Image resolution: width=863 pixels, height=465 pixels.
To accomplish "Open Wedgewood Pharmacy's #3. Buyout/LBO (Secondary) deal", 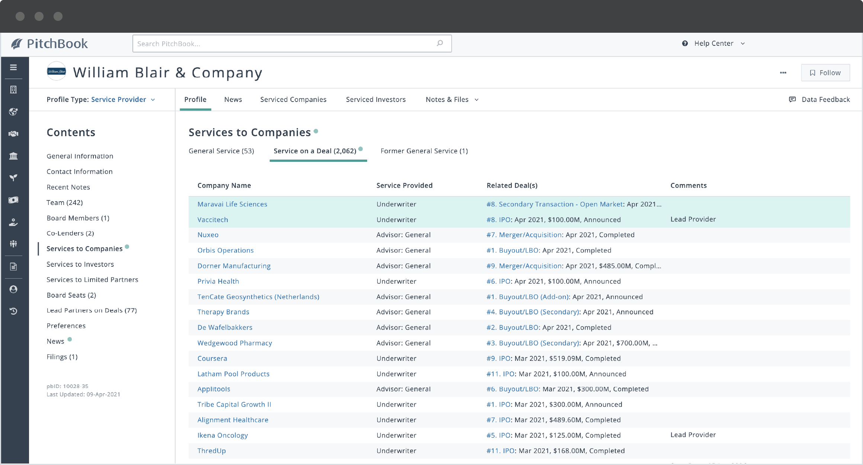I will click(533, 343).
